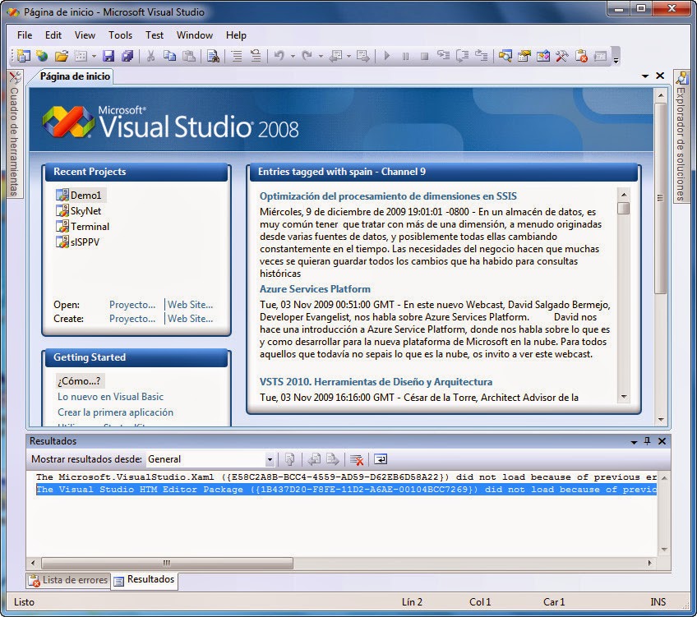
Task: Open the Tools menu
Action: (121, 35)
